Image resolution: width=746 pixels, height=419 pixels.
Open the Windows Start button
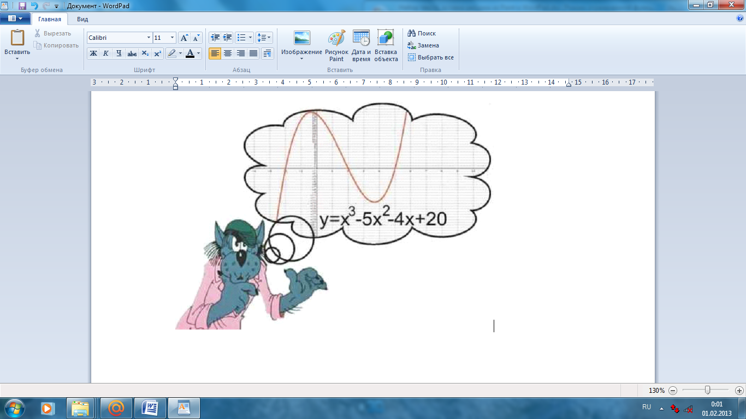point(15,408)
